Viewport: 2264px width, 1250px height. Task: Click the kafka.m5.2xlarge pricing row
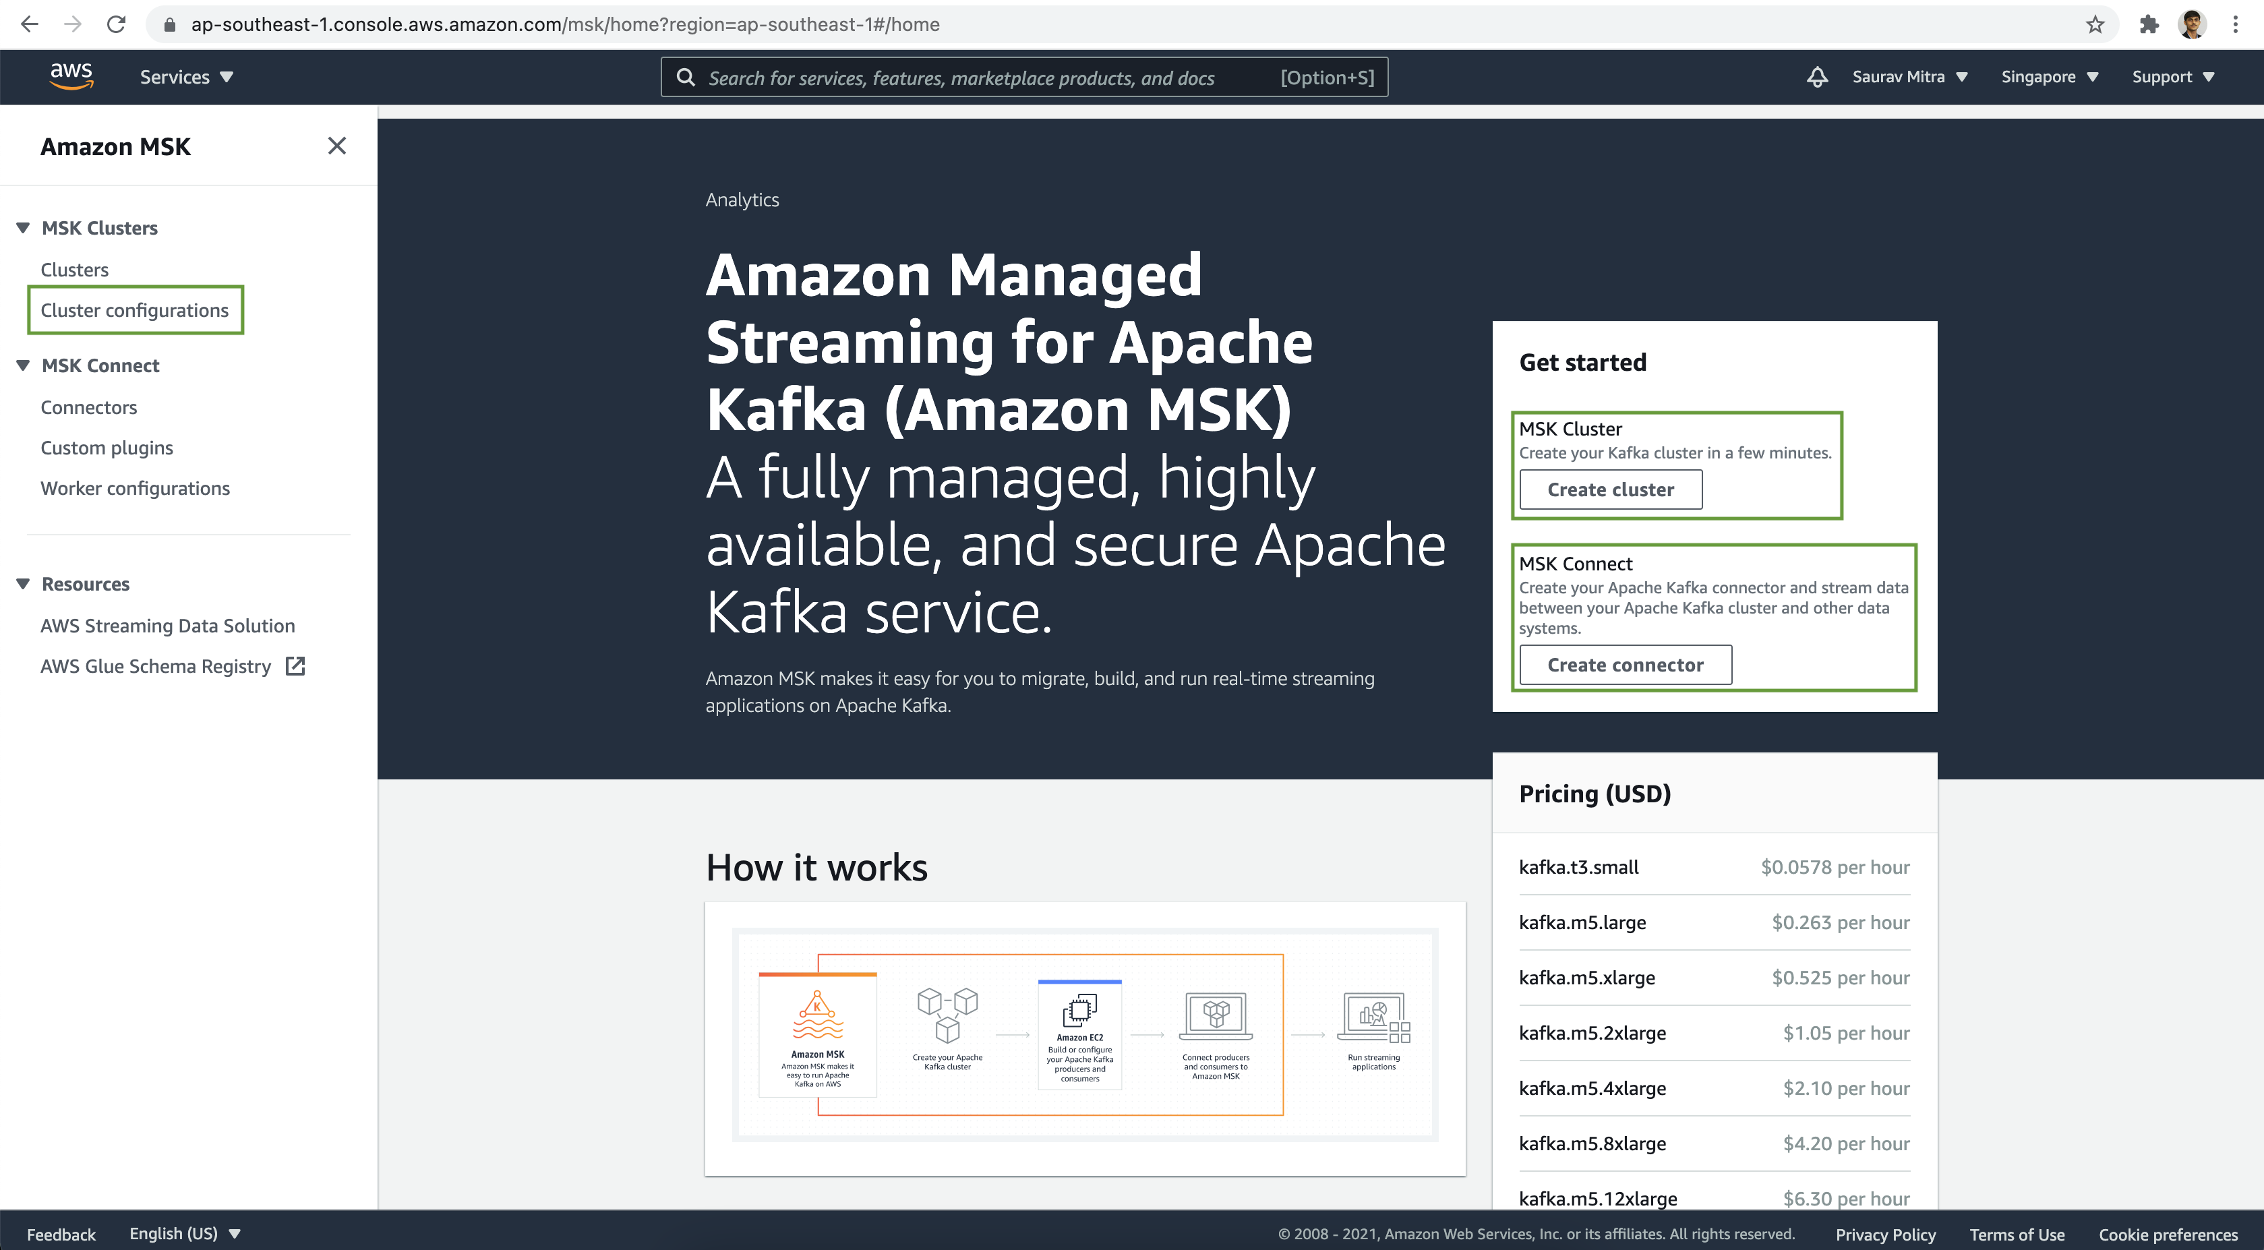coord(1714,1033)
